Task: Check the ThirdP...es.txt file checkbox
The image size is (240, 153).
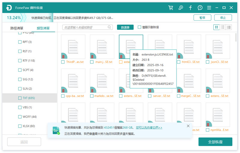Action: 63,62
